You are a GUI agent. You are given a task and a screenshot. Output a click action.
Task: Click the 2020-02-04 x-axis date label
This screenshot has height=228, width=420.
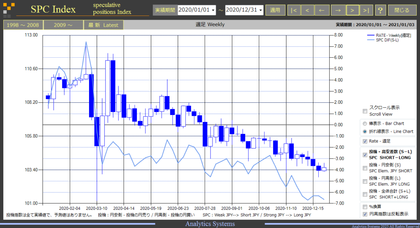(x=70, y=208)
